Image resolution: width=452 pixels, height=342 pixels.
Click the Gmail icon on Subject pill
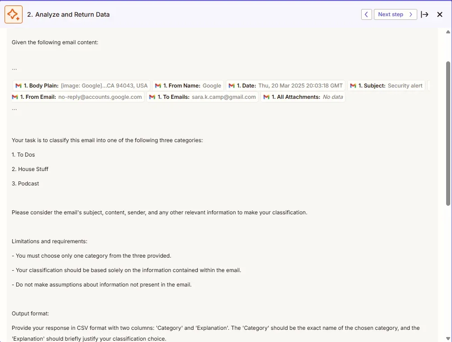(x=353, y=86)
